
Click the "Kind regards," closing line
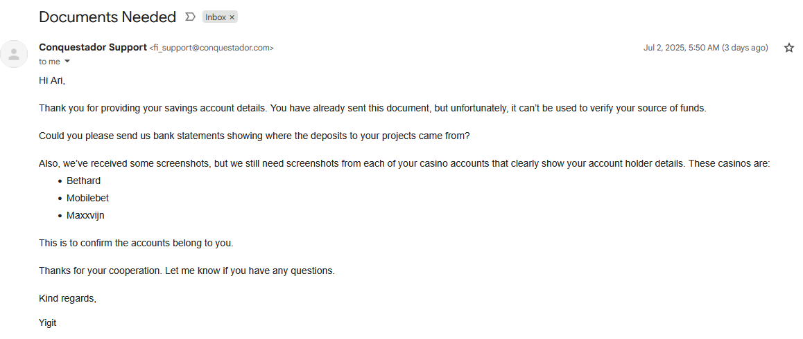pos(67,299)
